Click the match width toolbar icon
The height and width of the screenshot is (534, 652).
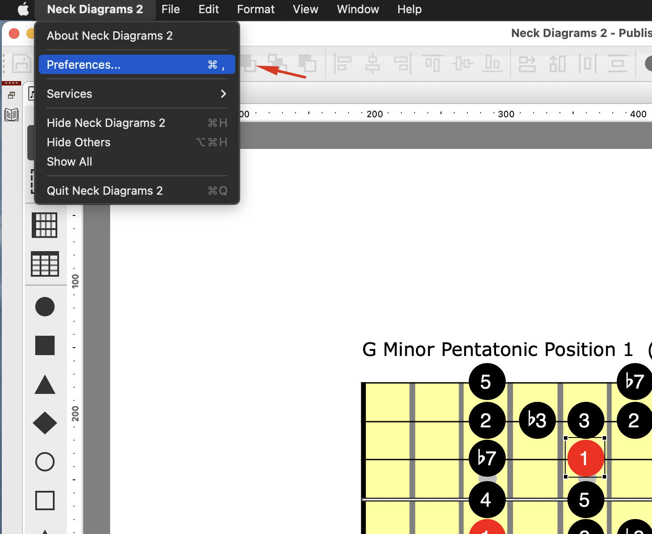click(x=527, y=63)
